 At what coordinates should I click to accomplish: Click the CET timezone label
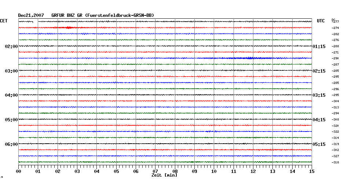[x=4, y=21]
